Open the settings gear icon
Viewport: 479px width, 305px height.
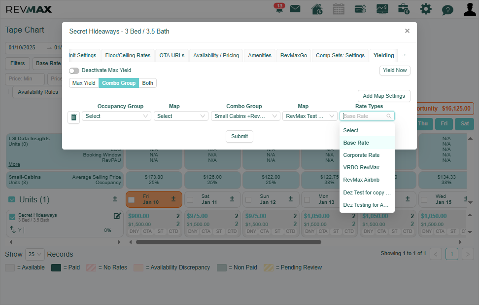tap(426, 9)
